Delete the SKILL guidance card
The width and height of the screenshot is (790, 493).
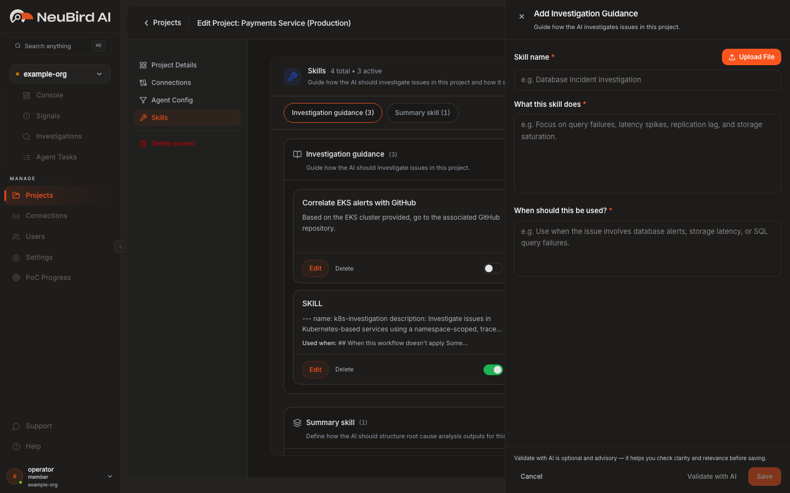[344, 369]
